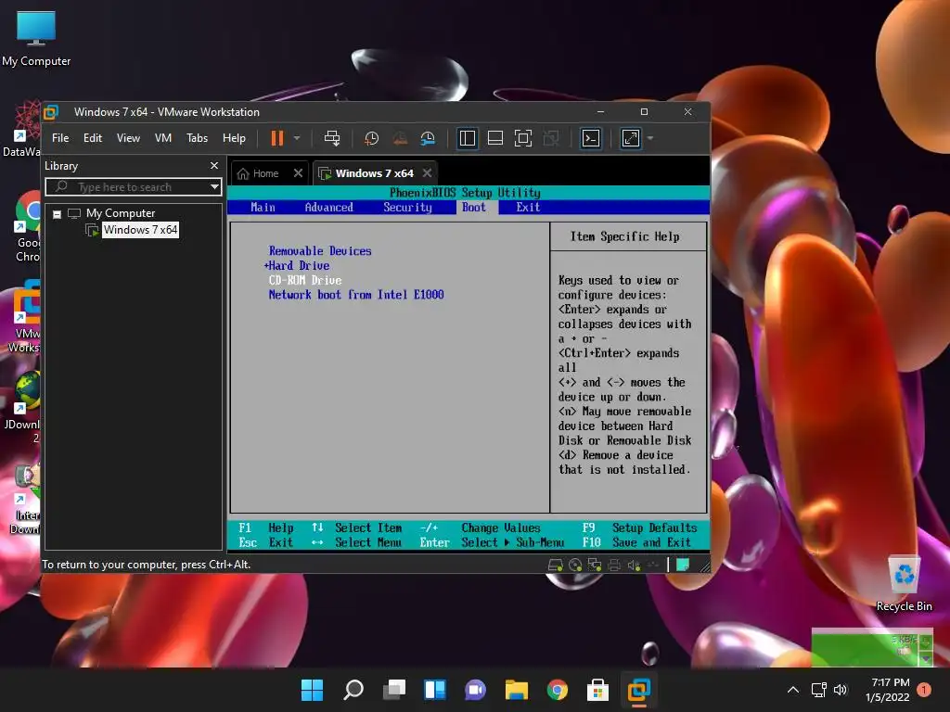Open Task View on the taskbar
The height and width of the screenshot is (712, 950).
394,690
